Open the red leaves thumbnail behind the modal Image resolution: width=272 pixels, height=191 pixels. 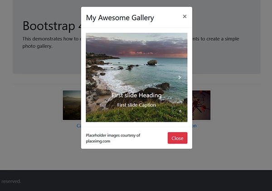(201, 105)
